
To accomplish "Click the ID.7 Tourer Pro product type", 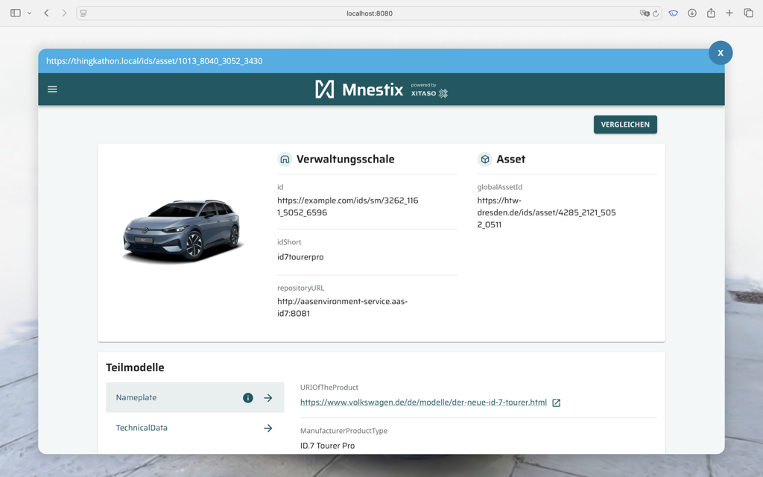I will click(x=328, y=446).
